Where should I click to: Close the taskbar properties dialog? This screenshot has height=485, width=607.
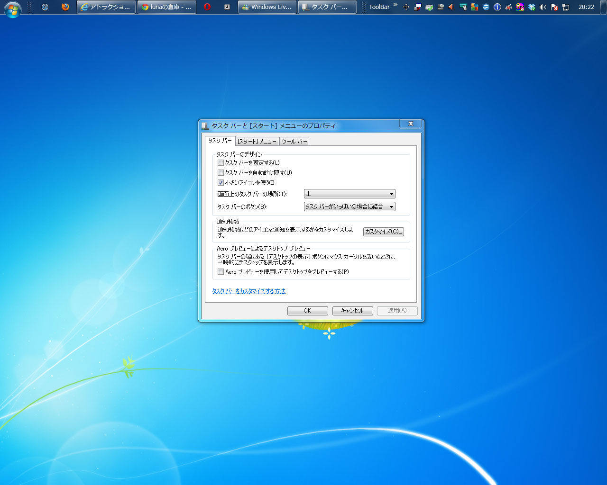point(411,124)
